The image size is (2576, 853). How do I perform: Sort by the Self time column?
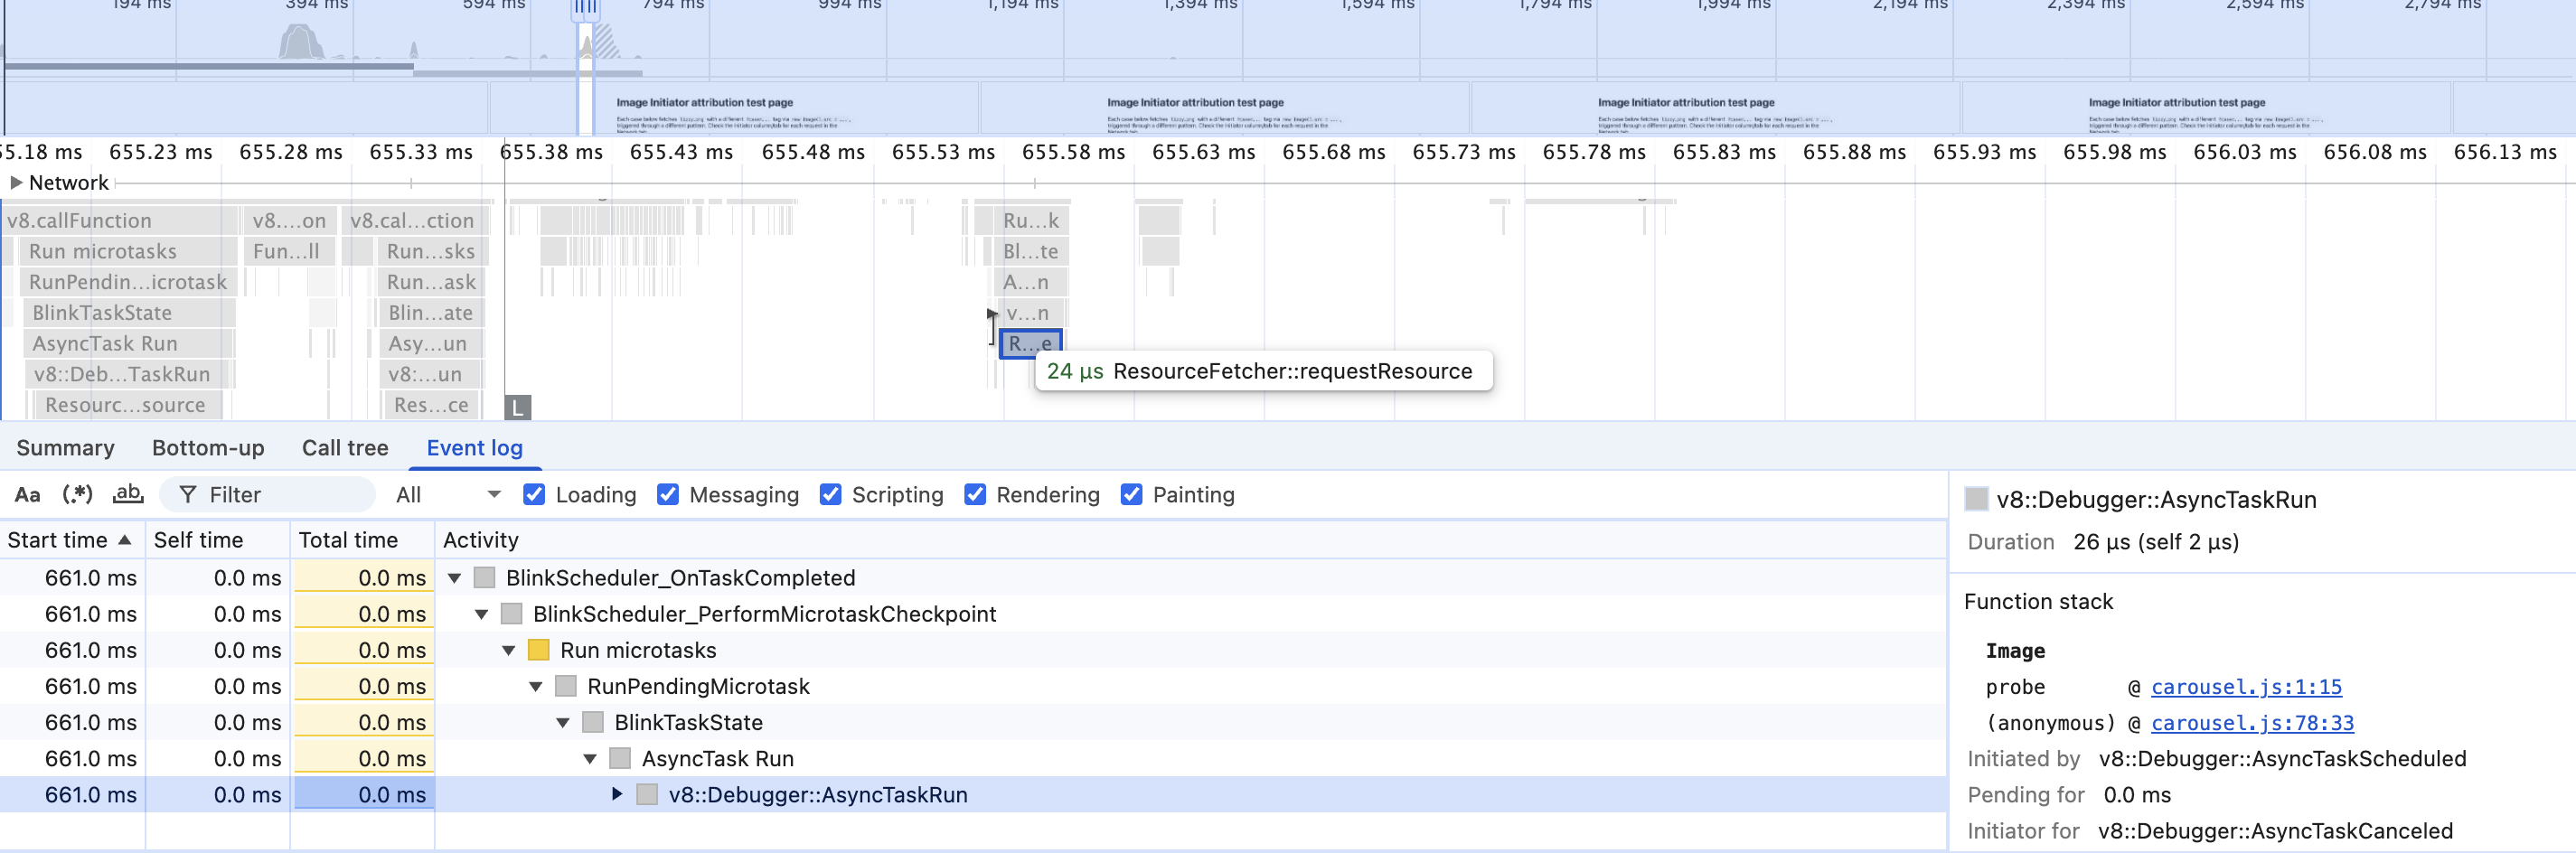(x=218, y=540)
